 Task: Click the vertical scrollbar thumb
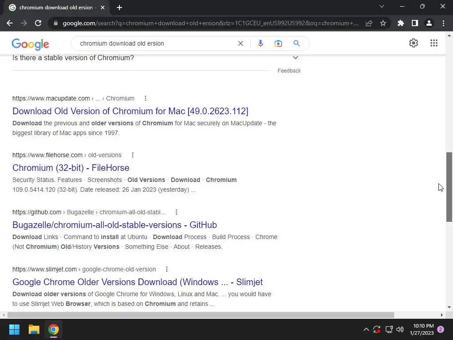click(x=449, y=187)
